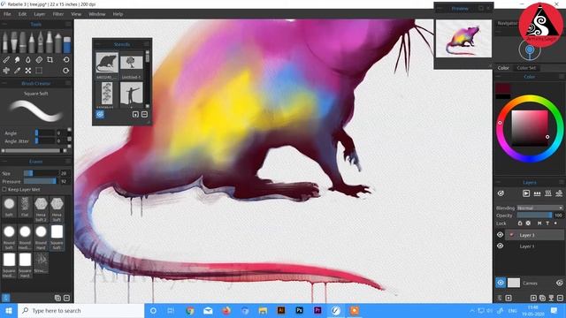Open the Eraser panel menu
This screenshot has height=318, width=566.
tap(68, 162)
